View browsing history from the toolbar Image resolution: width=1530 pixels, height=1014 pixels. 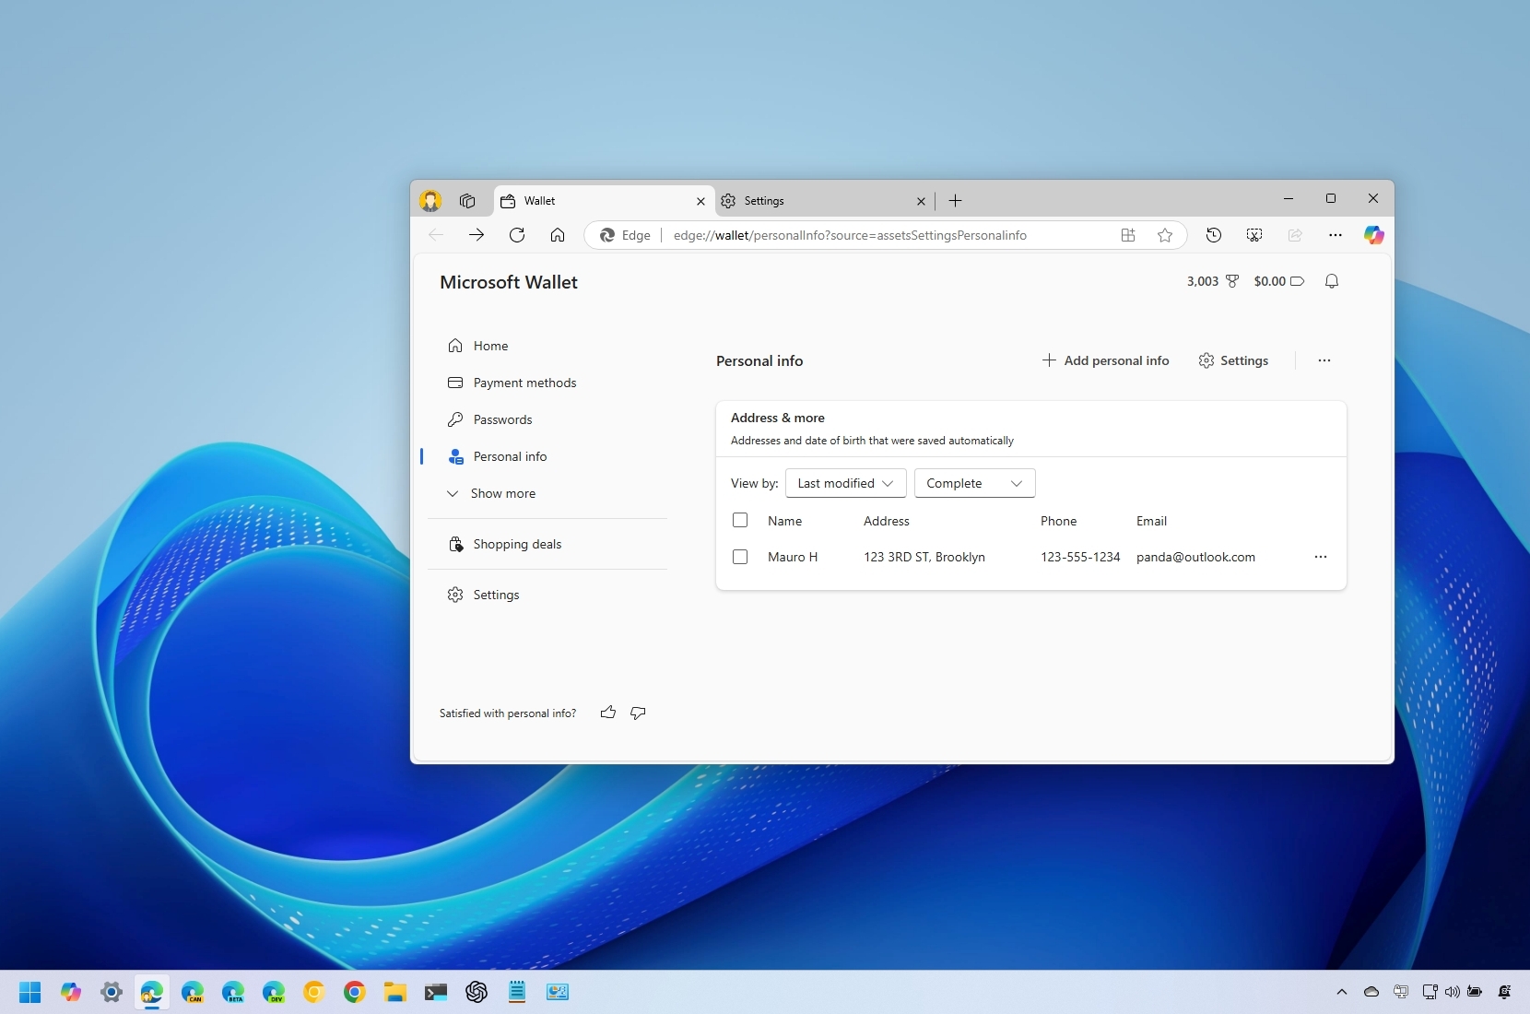click(x=1213, y=235)
